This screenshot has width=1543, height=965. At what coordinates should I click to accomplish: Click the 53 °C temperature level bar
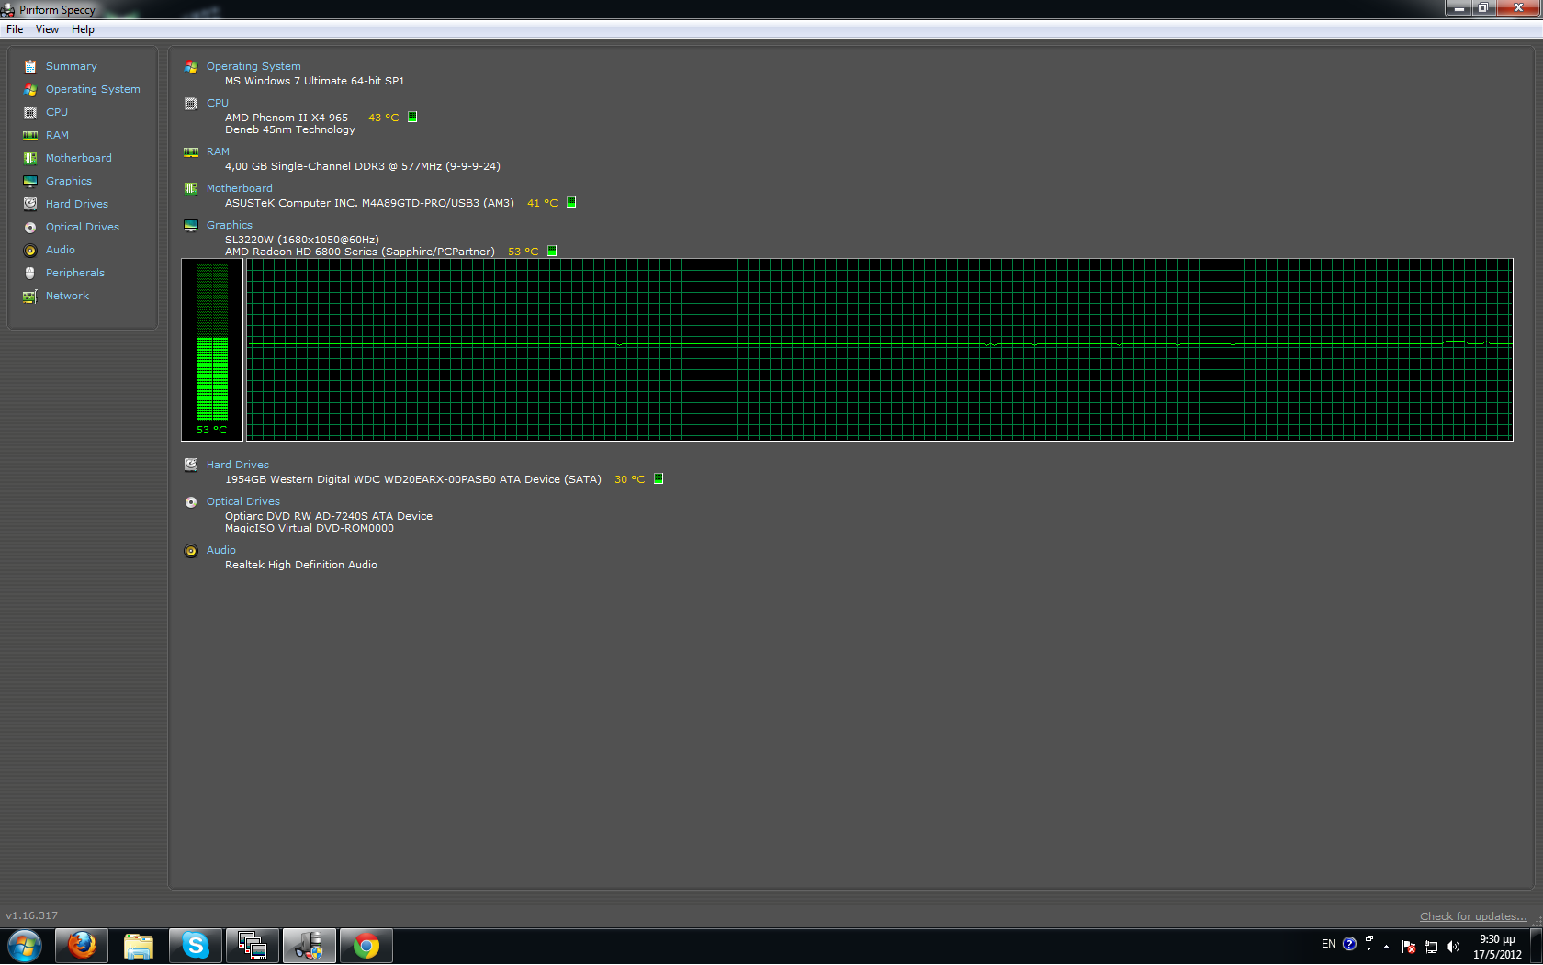(212, 350)
